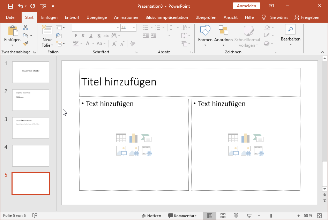Paste using the Einfügen clipboard icon
The image size is (328, 220).
[13, 30]
